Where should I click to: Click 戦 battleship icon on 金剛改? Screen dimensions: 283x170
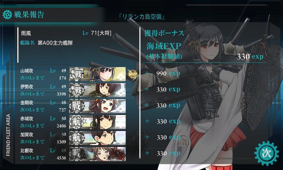tap(77, 106)
